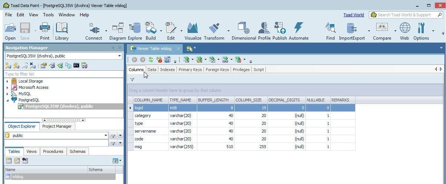
Task: Expand the MySQL tree node
Action: [x=7, y=94]
